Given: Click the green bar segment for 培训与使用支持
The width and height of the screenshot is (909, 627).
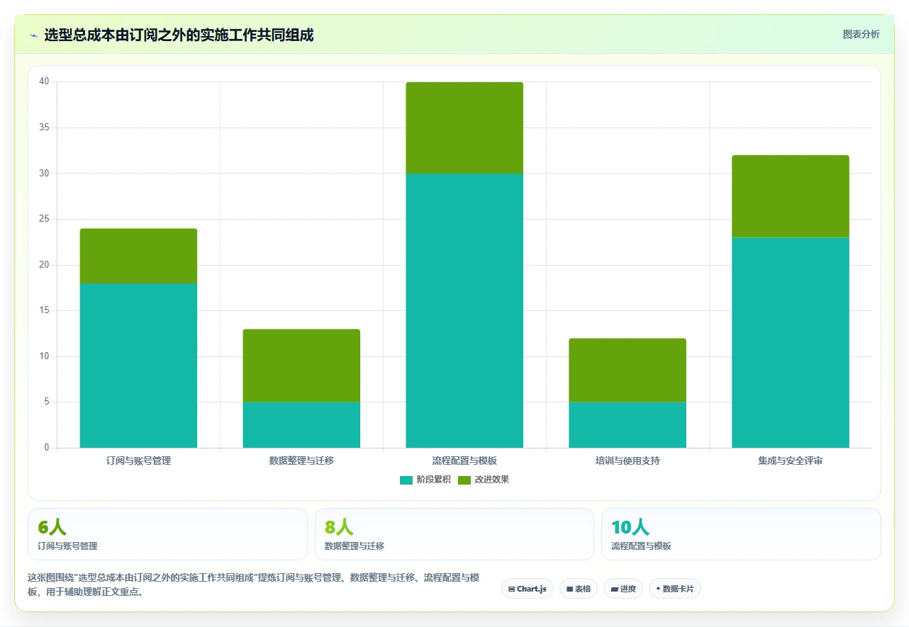Looking at the screenshot, I should click(x=628, y=371).
